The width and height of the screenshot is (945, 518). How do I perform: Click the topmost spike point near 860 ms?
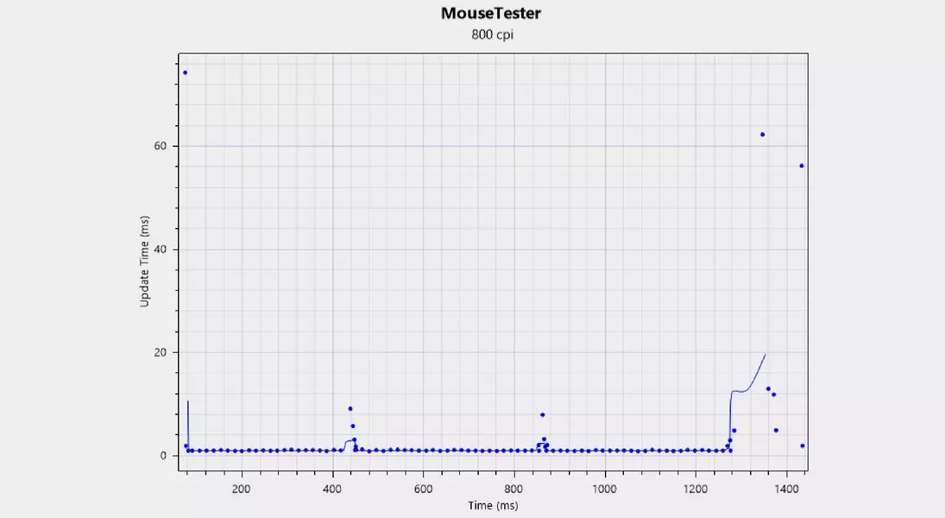coord(542,415)
